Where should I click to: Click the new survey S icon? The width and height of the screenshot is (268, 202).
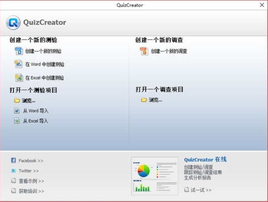click(x=144, y=51)
